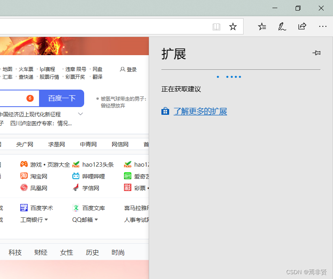Switch to the 财经 tab
This screenshot has height=279, width=333.
pos(41,253)
